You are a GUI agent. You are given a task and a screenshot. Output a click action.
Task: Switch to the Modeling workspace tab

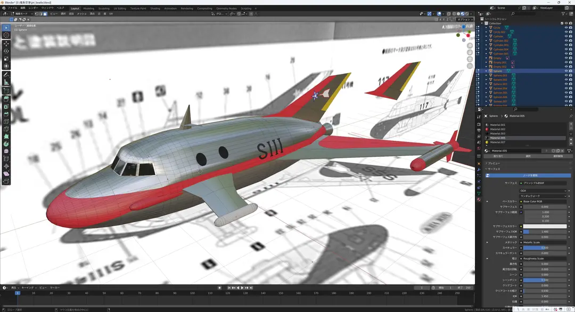(88, 9)
